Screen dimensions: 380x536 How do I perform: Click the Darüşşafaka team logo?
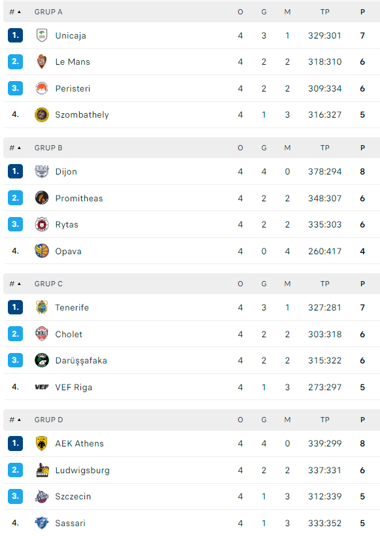42,360
